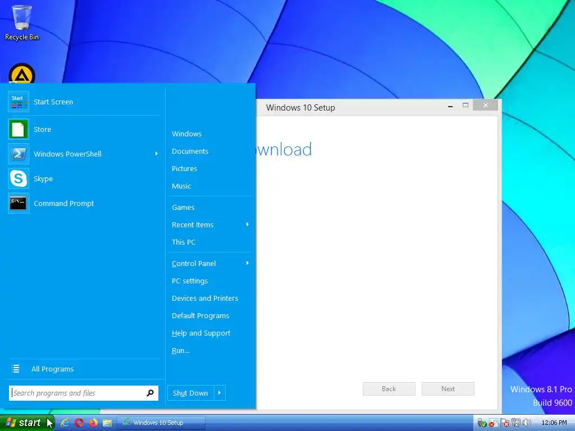Click the Shut Down button
Screen dimensions: 575x431
191,393
